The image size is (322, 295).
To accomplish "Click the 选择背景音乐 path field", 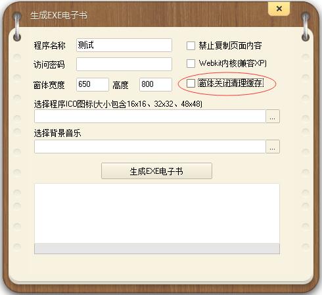I will pos(150,146).
